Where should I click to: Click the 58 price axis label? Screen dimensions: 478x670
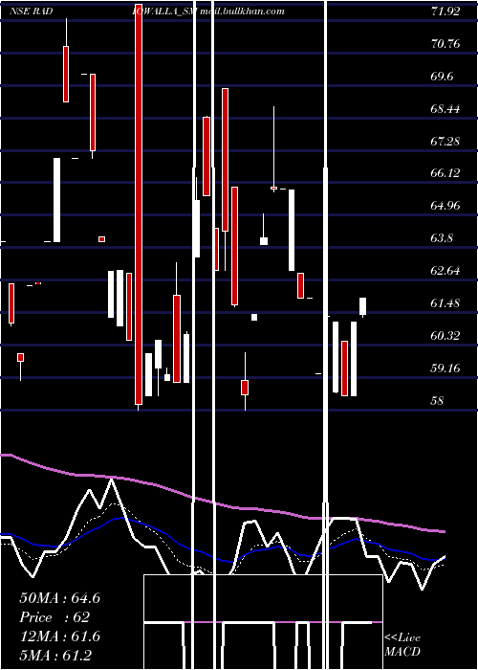(438, 400)
